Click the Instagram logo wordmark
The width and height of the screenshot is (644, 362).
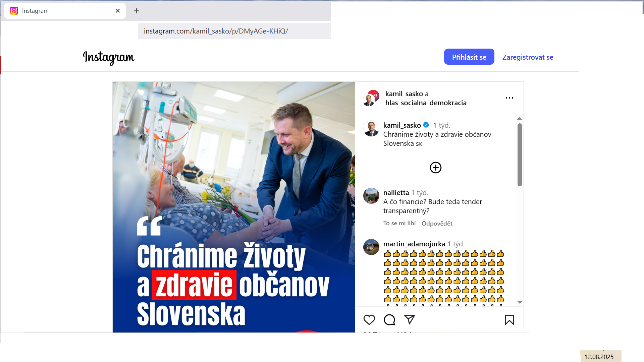coord(109,58)
